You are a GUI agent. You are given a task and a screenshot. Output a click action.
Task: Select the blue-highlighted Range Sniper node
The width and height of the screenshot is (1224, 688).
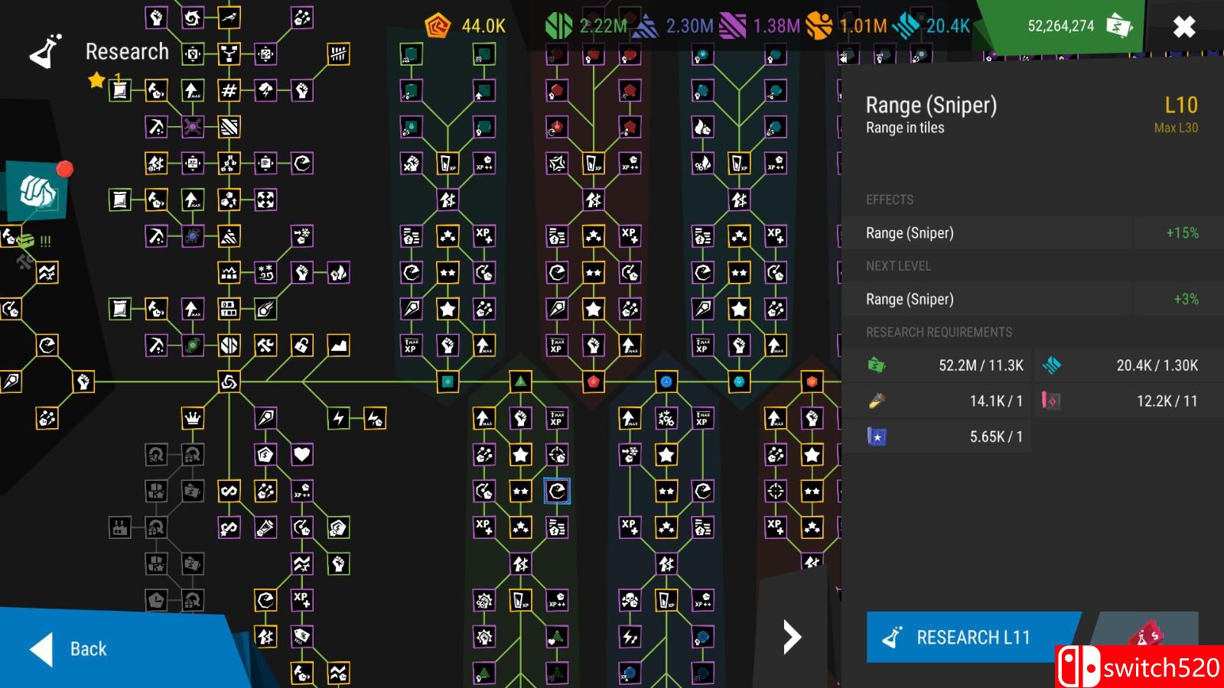557,491
